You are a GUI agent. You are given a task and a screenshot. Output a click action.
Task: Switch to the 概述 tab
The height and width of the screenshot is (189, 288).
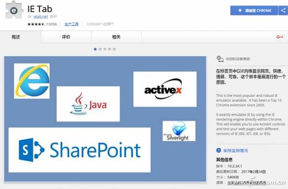coord(16,37)
